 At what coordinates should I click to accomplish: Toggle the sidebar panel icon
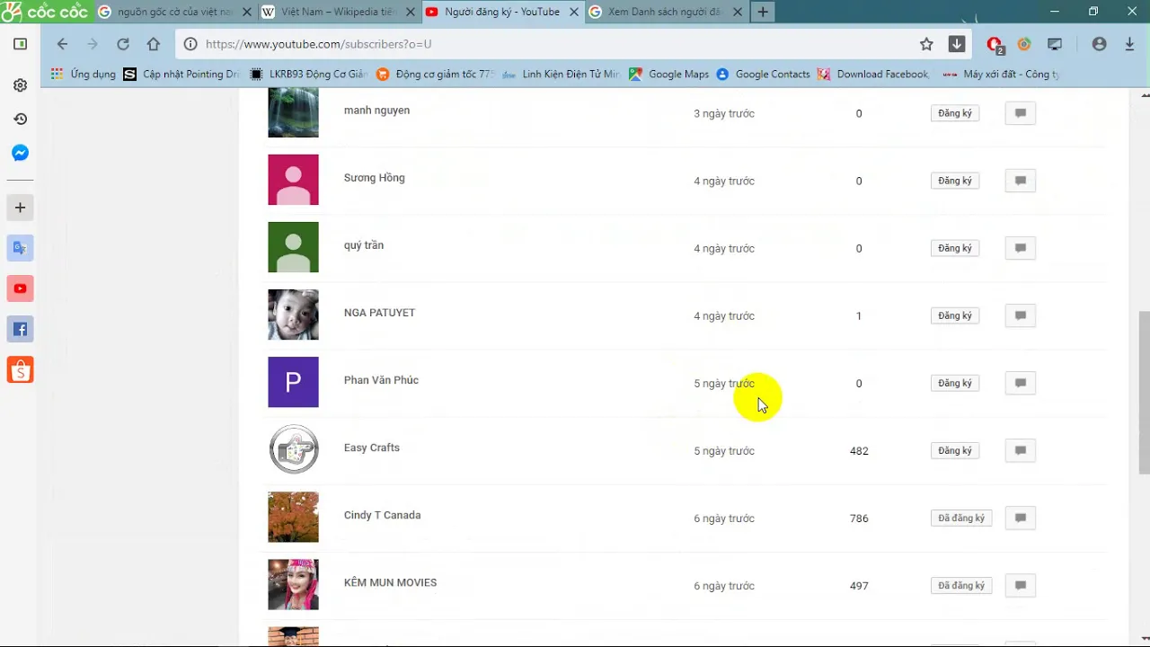pyautogui.click(x=20, y=44)
